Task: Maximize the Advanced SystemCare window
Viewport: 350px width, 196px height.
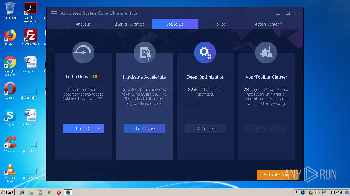Action: point(288,13)
